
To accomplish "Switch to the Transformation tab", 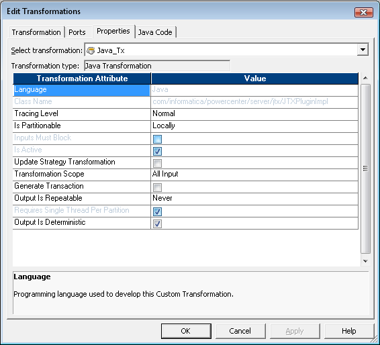I will 36,32.
